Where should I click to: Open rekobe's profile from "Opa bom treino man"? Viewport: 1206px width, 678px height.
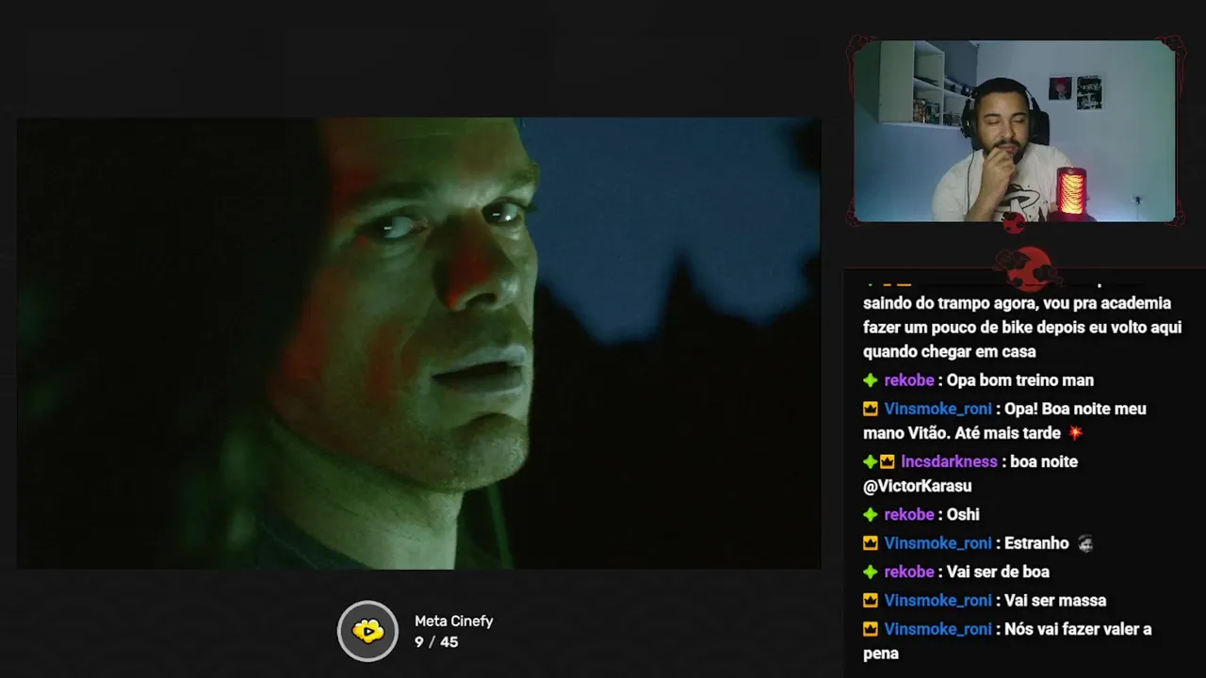coord(908,380)
